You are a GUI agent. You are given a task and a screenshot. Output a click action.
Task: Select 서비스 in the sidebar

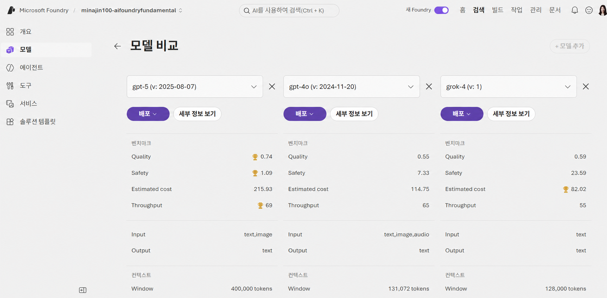(x=46, y=104)
